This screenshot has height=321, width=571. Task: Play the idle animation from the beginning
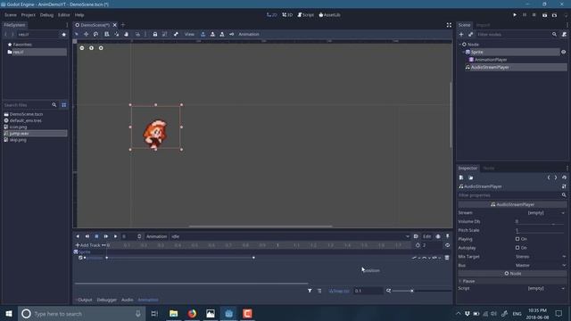coord(105,236)
